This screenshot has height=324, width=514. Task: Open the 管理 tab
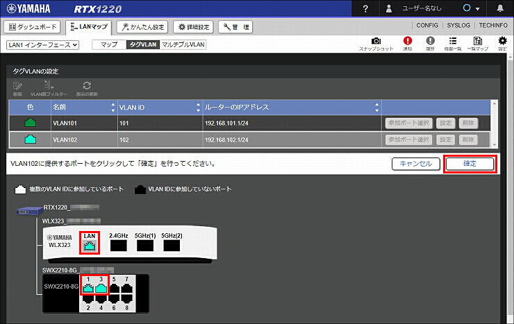tap(235, 27)
